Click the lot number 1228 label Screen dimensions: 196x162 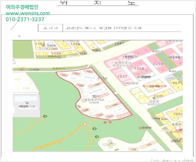tap(139, 68)
